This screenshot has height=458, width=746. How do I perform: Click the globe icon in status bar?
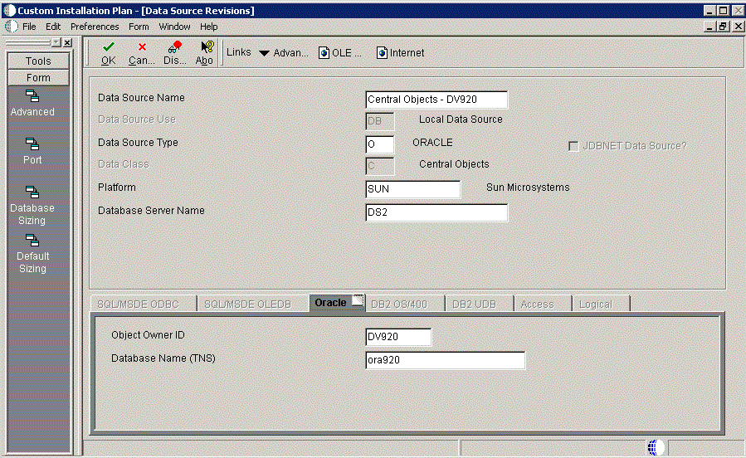[x=655, y=447]
